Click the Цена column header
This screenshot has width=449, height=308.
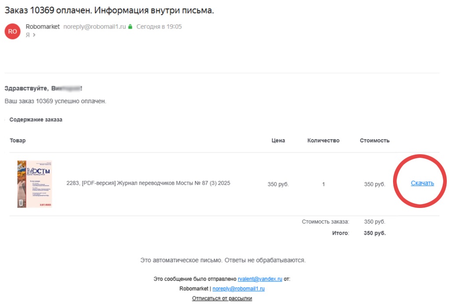coord(278,141)
